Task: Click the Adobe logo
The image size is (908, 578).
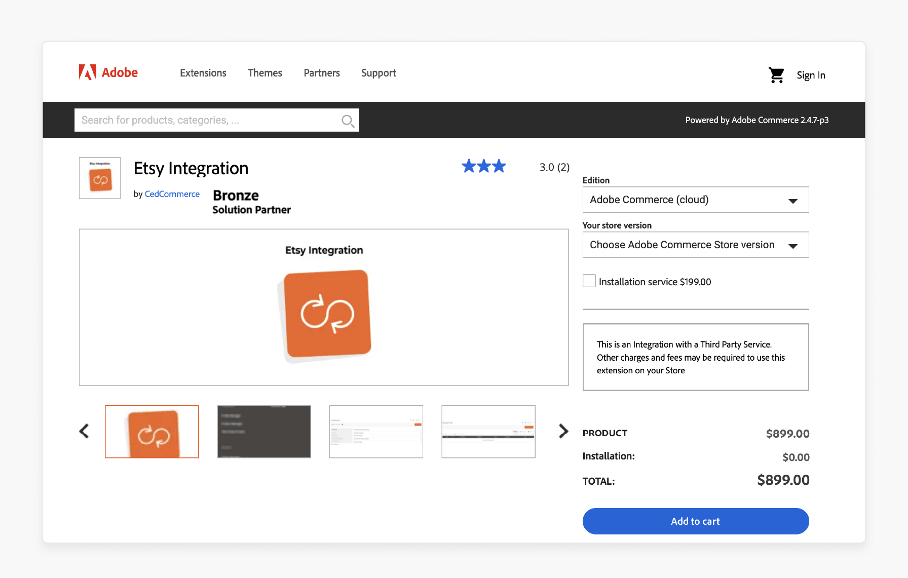Action: point(108,72)
